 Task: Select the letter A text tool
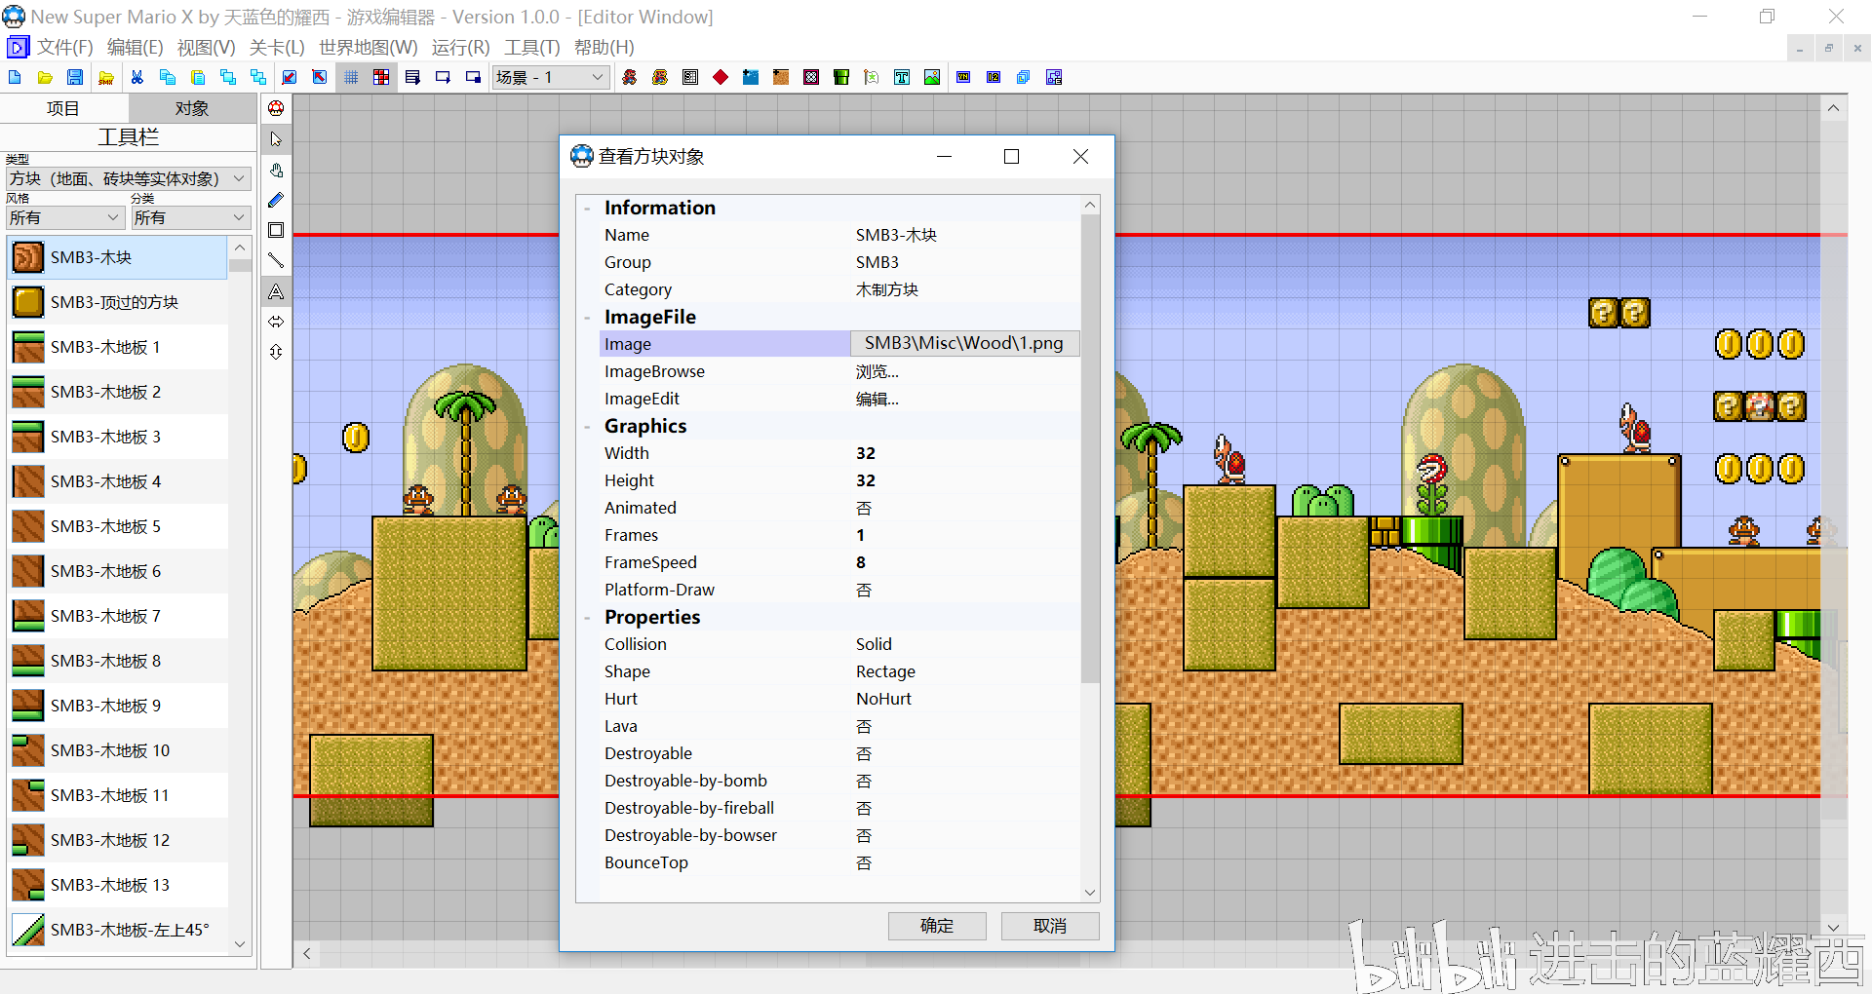point(277,290)
